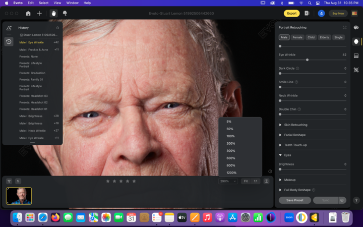The height and width of the screenshot is (227, 363).
Task: Revert to Presets: Graduation history step
Action: click(x=32, y=73)
